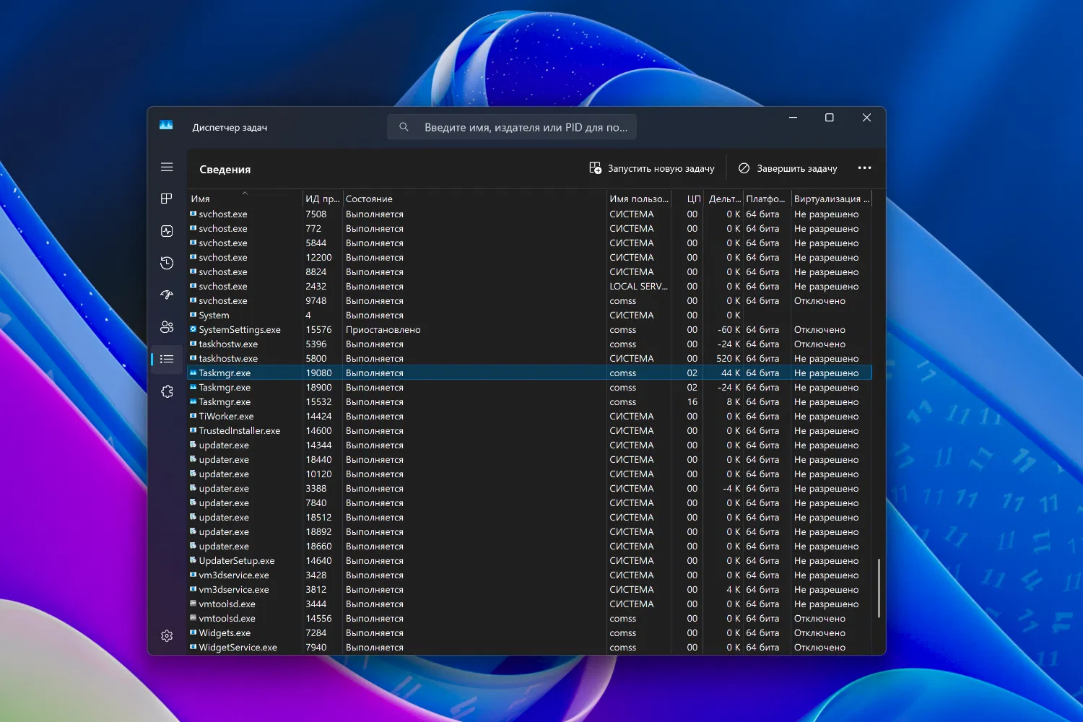Sort by the 'Состояние' column header
The image size is (1083, 722).
[x=369, y=199]
